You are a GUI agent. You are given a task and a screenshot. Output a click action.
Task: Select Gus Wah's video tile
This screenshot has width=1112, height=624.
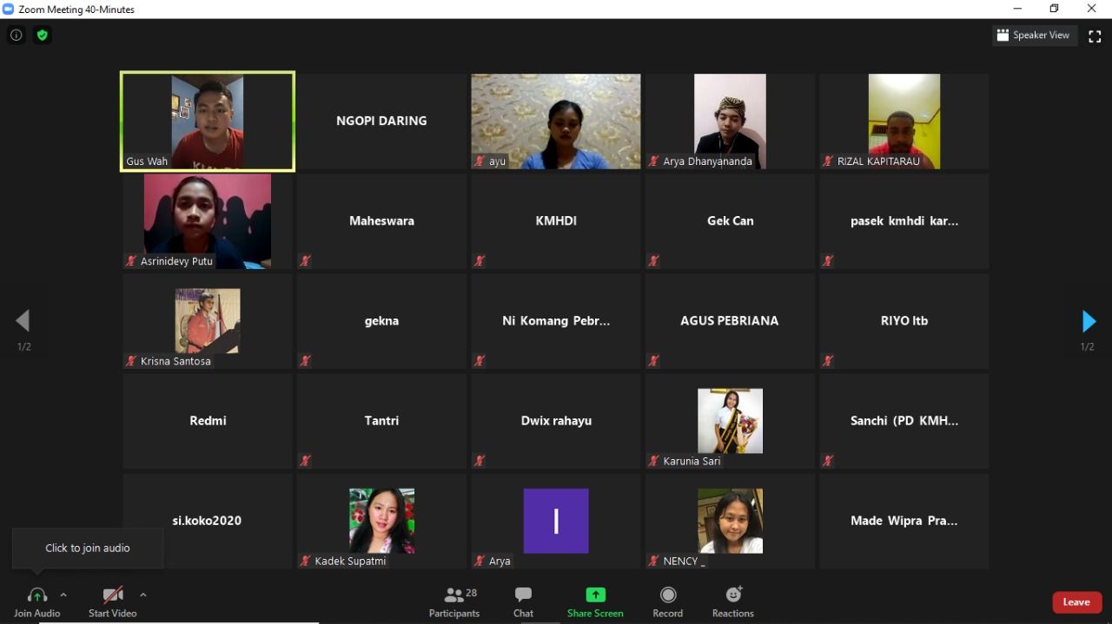click(208, 122)
